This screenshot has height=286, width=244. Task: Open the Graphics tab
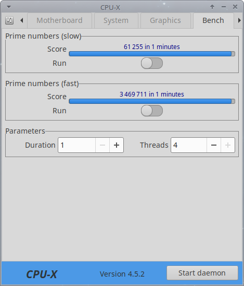pyautogui.click(x=165, y=20)
